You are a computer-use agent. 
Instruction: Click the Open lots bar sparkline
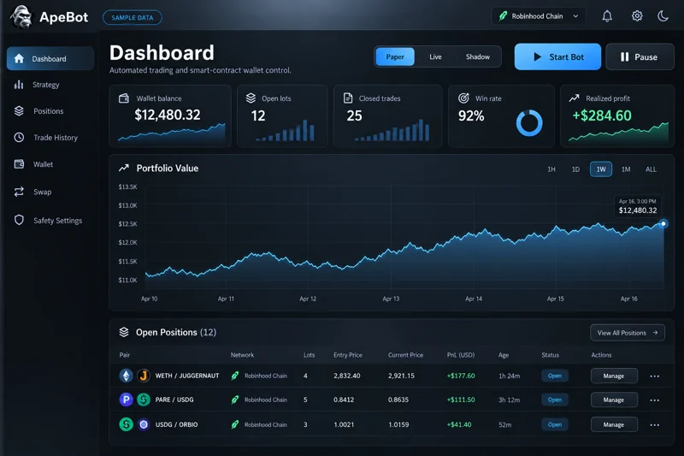tap(285, 130)
